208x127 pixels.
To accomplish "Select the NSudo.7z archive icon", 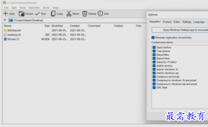I will coord(5,39).
